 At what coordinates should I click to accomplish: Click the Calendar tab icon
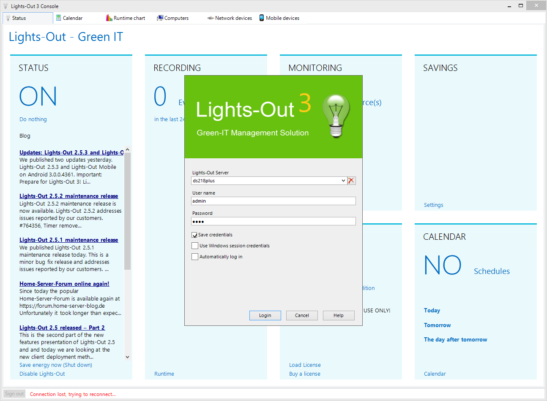click(59, 18)
